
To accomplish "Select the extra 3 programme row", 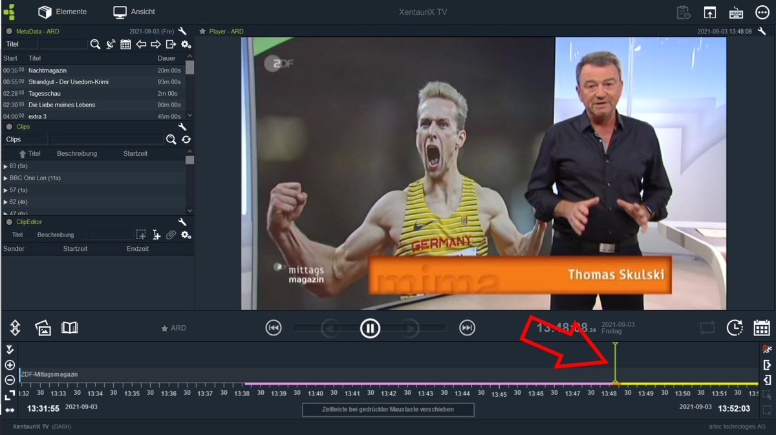I will click(94, 116).
